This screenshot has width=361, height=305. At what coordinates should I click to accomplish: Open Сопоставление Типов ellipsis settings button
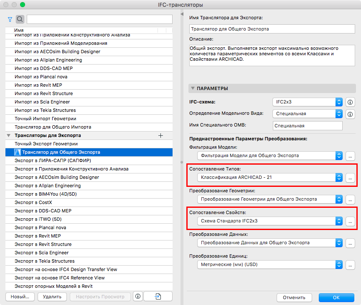pos(350,178)
